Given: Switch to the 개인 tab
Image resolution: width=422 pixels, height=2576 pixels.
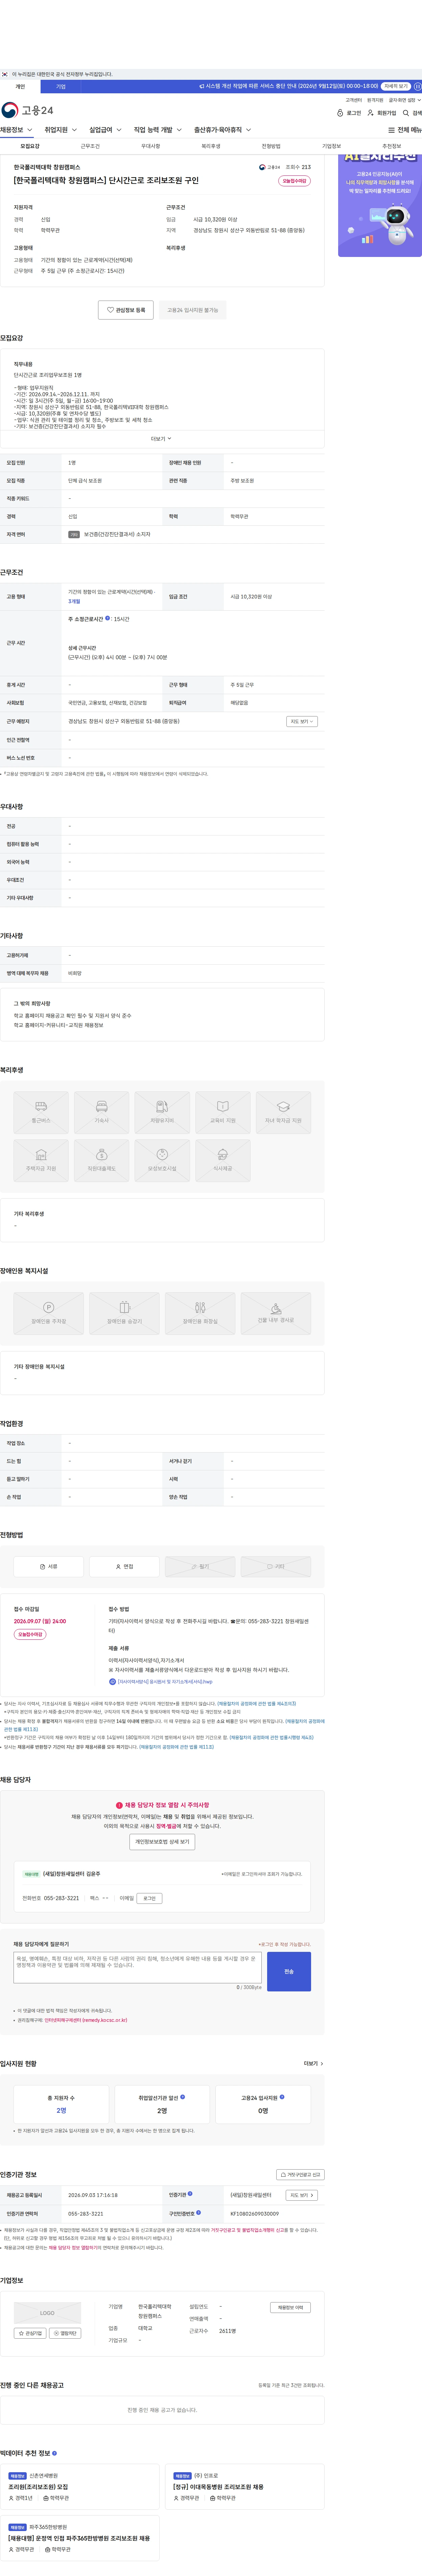Looking at the screenshot, I should pos(20,87).
